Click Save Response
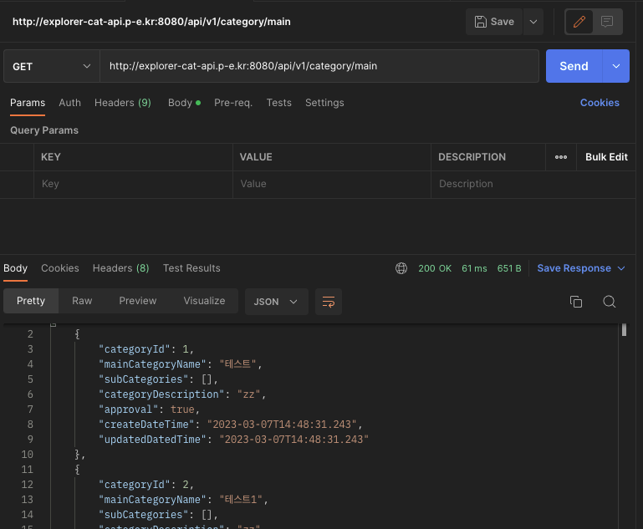This screenshot has height=529, width=643. [574, 268]
